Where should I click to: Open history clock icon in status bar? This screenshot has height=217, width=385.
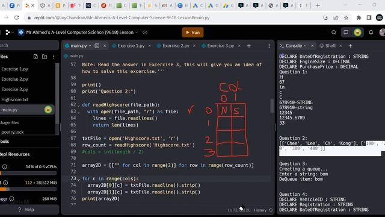click(x=271, y=210)
